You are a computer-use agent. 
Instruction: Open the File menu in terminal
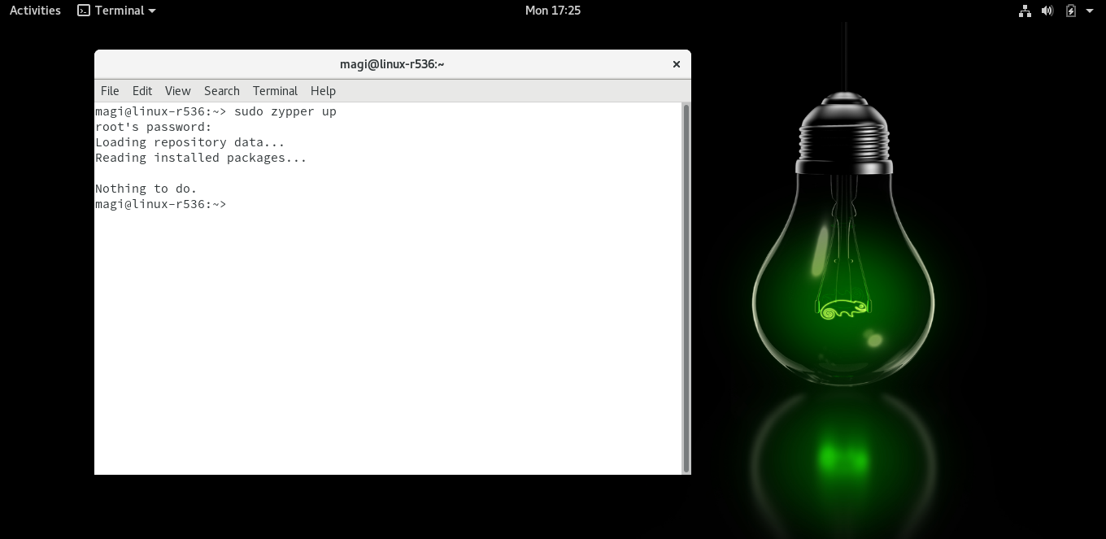tap(110, 90)
